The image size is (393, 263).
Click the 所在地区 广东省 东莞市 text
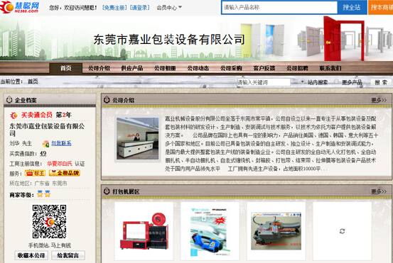tap(38, 184)
